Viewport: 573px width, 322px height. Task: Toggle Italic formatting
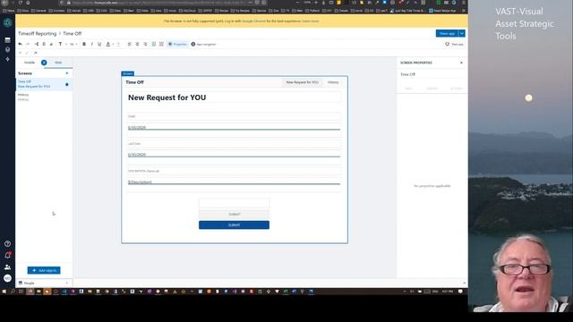(91, 44)
